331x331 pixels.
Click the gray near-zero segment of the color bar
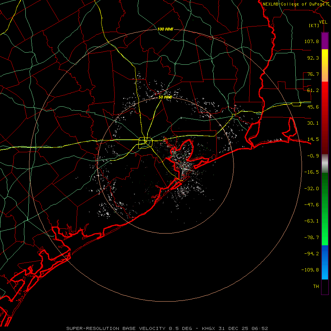tap(325, 164)
